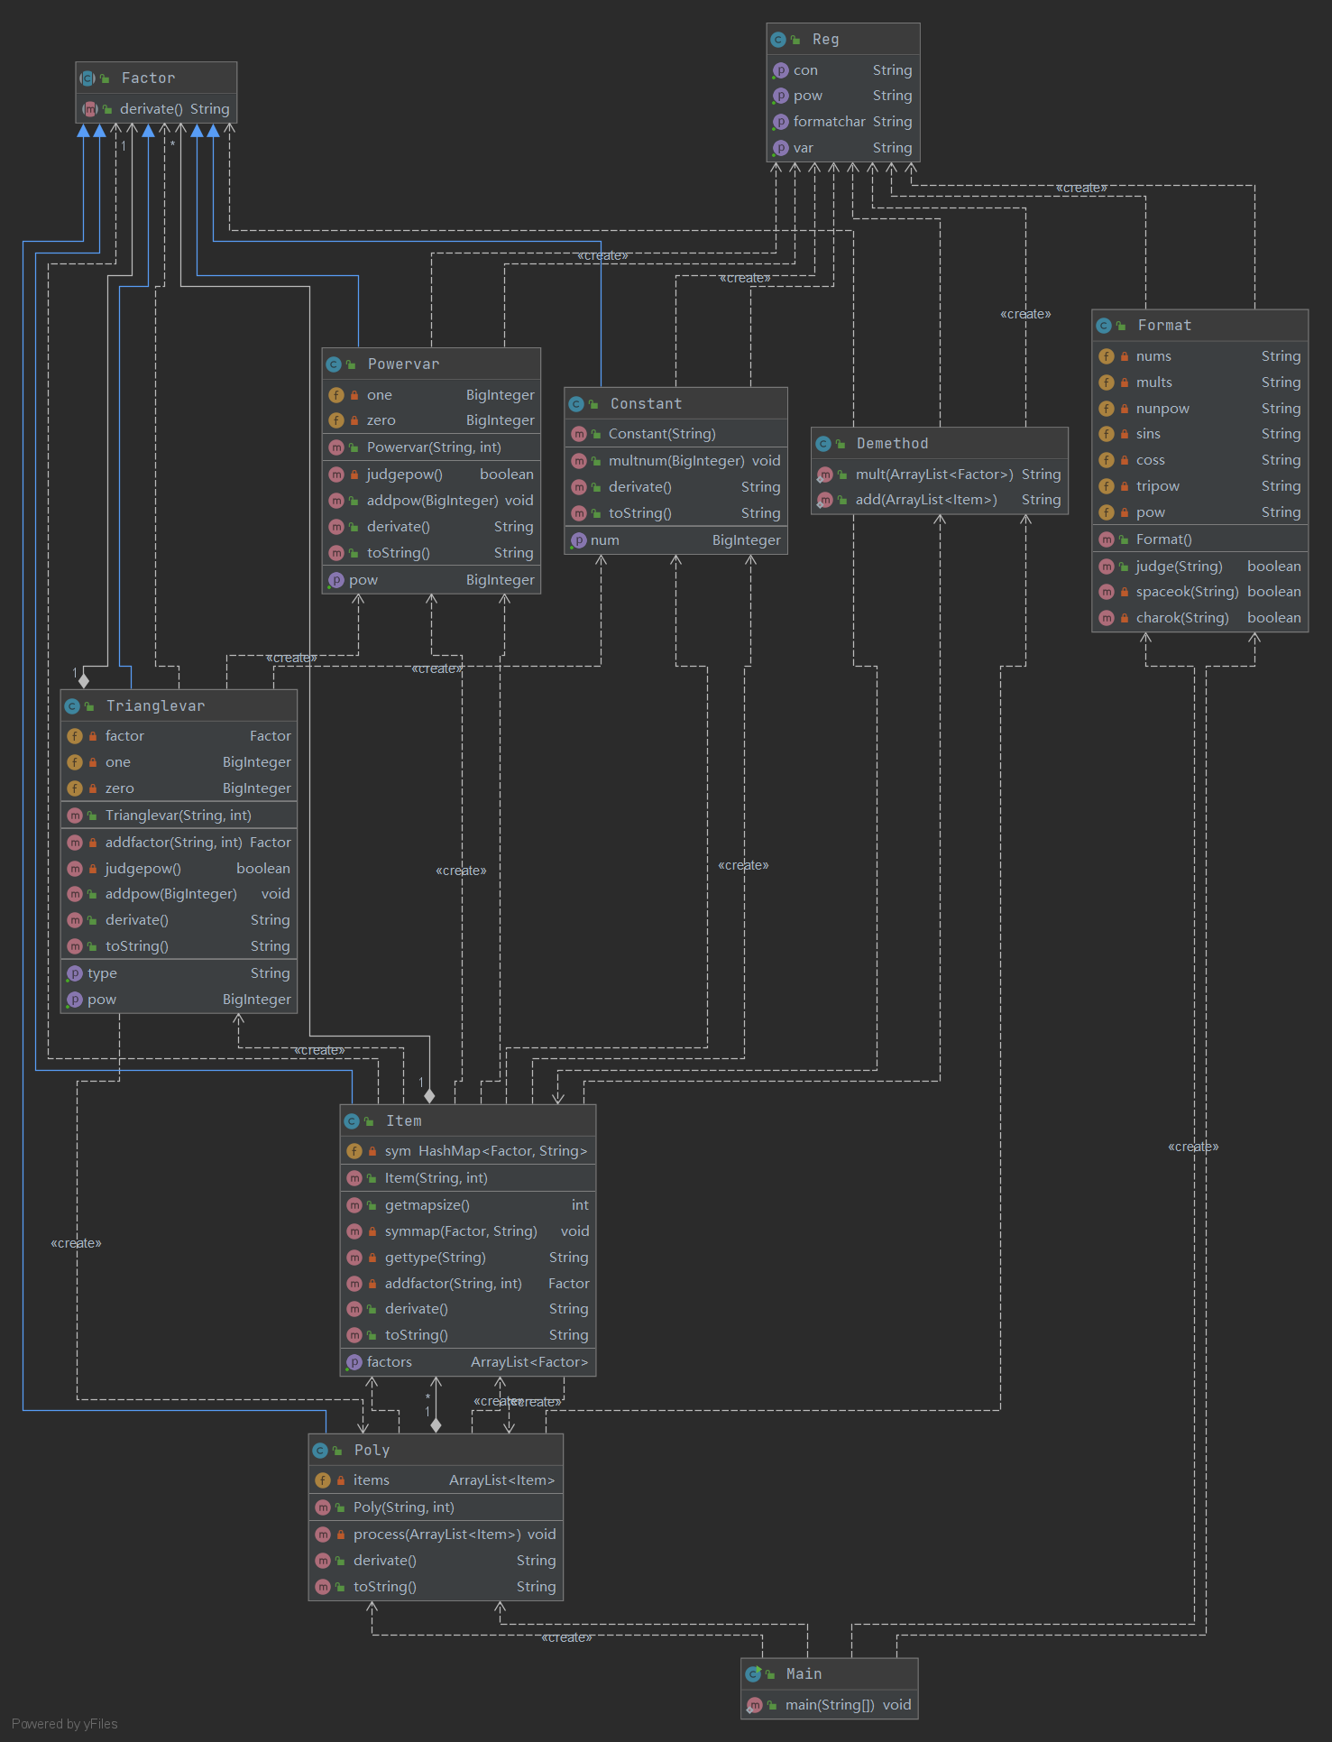Viewport: 1332px width, 1742px height.
Task: Click the field icon beside nunpow in Format
Action: (x=1107, y=409)
